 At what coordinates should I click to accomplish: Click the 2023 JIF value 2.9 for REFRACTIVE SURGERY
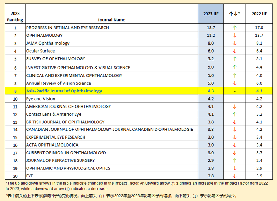coord(211,160)
